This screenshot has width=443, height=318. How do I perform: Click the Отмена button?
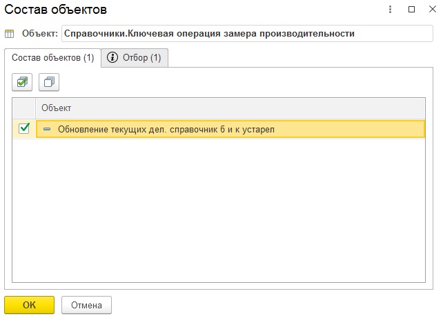[86, 304]
